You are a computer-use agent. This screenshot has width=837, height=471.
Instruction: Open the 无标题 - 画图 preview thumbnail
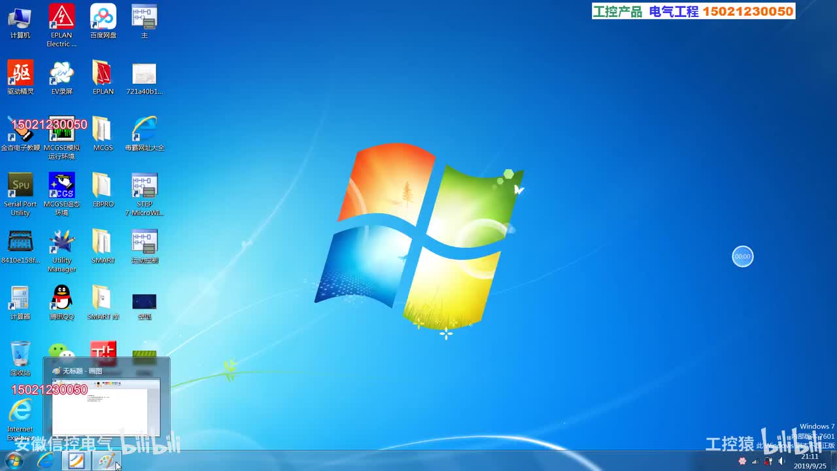[x=107, y=404]
